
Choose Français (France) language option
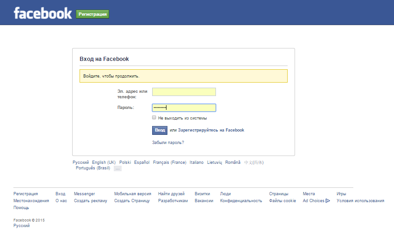170,162
